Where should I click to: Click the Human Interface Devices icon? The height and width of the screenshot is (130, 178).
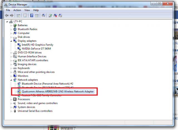tap(15, 56)
